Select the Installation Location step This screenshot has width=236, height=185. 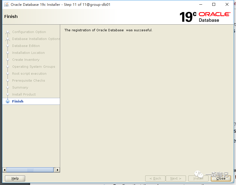pos(28,53)
